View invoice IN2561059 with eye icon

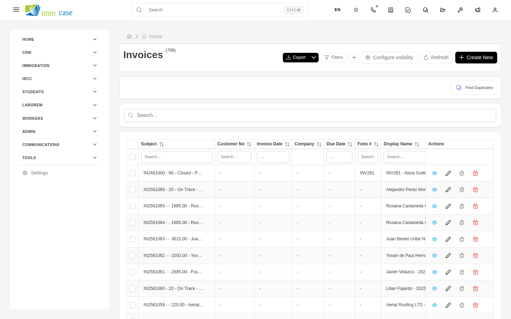434,305
